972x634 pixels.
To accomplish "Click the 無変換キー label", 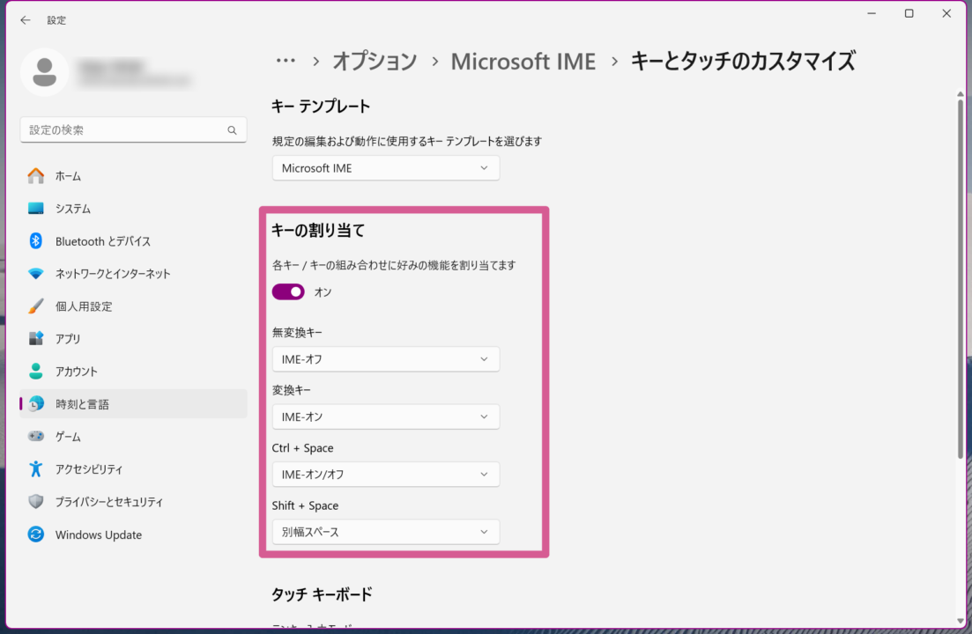I will click(297, 333).
